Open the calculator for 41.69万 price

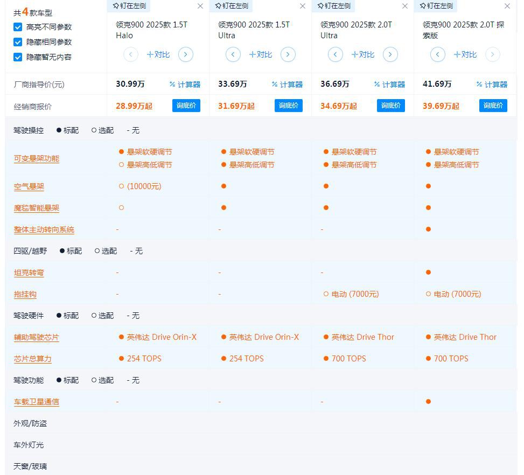492,85
